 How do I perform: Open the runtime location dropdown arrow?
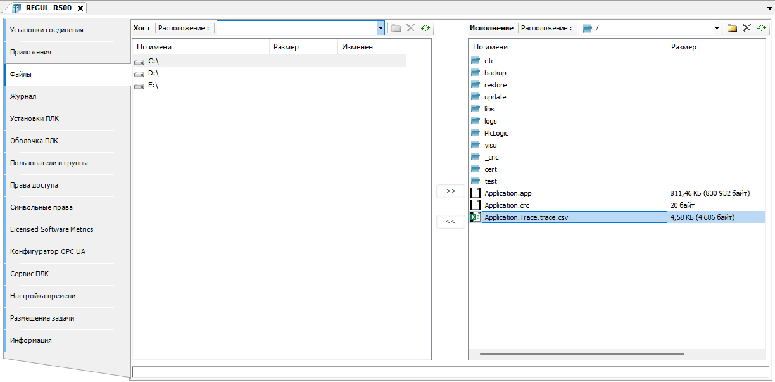[x=717, y=28]
